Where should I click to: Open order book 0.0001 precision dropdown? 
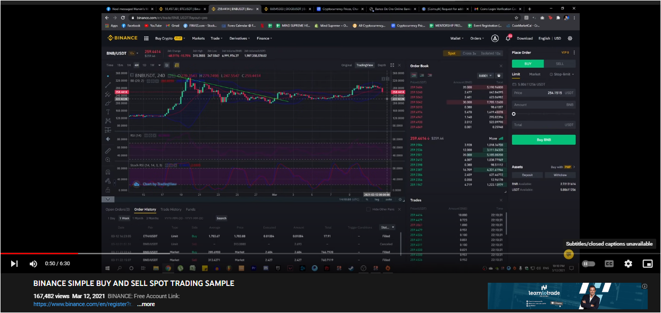point(486,75)
